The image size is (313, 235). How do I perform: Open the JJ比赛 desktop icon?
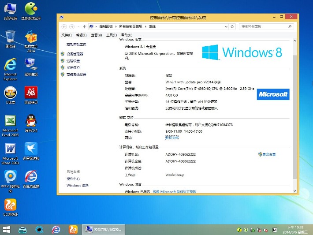tap(11, 95)
